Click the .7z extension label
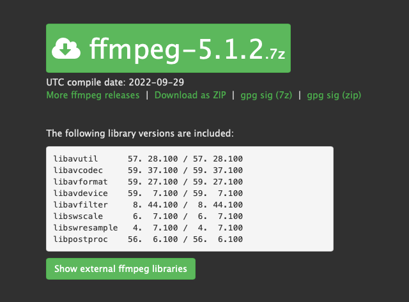409x302 pixels. click(x=275, y=55)
